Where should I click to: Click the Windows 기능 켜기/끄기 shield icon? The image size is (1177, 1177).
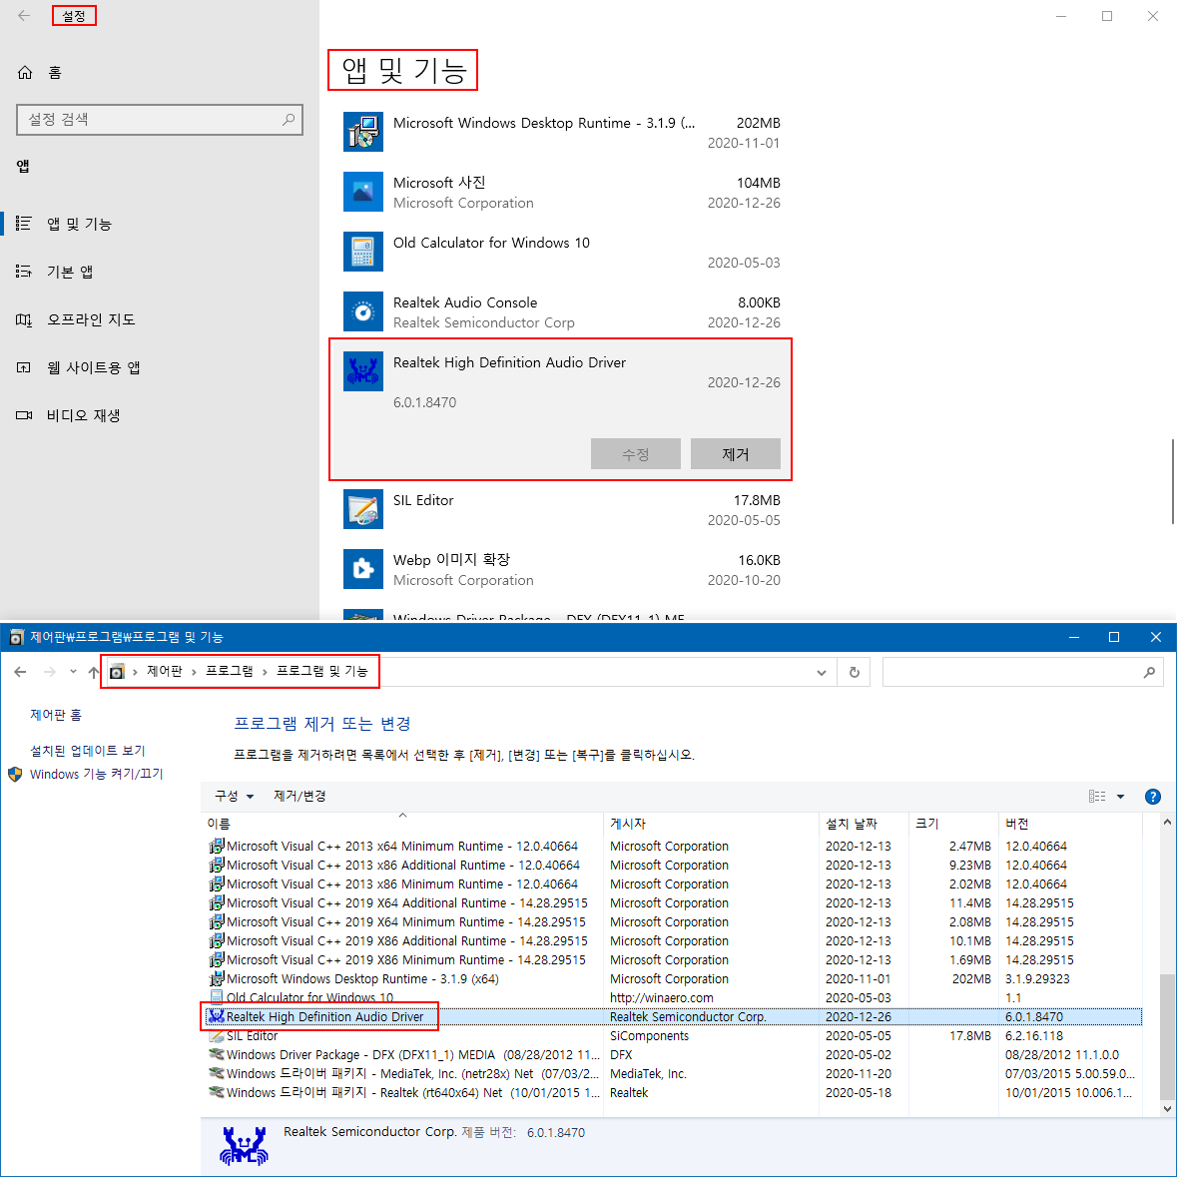15,774
